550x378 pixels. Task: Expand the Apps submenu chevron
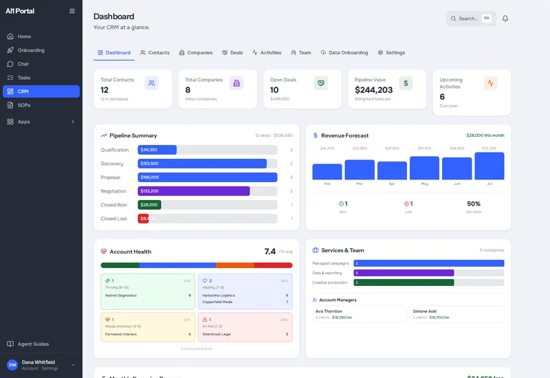73,122
